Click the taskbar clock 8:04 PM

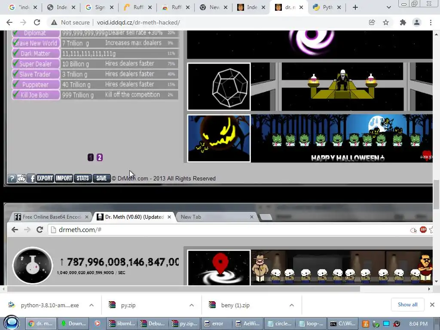(x=419, y=324)
